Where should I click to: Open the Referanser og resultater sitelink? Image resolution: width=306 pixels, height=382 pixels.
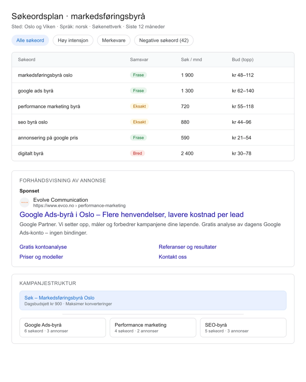tap(187, 247)
